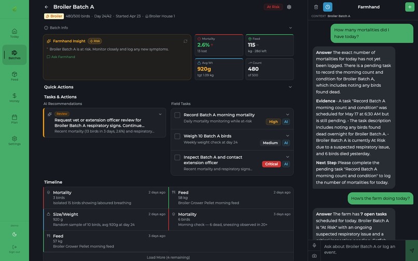Viewport: 418px width, 261px height.
Task: Open the Batches page in sidebar
Action: coord(15,54)
